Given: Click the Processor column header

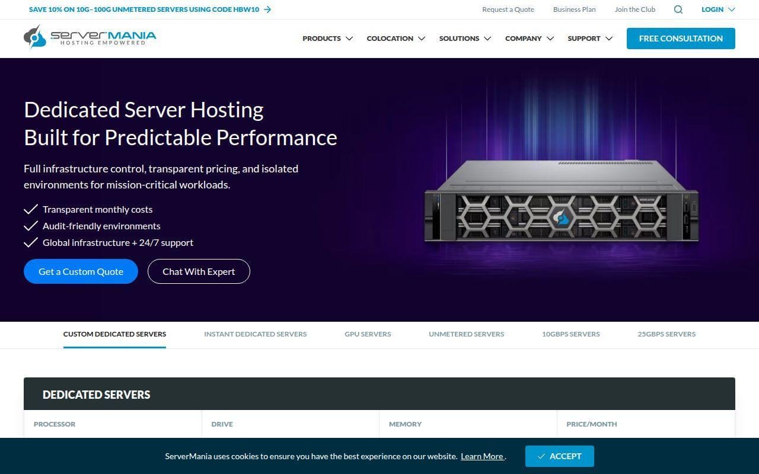Looking at the screenshot, I should point(55,424).
